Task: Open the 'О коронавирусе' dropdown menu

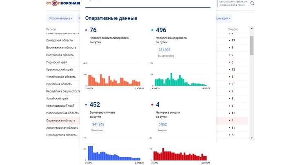Action: [x=60, y=18]
